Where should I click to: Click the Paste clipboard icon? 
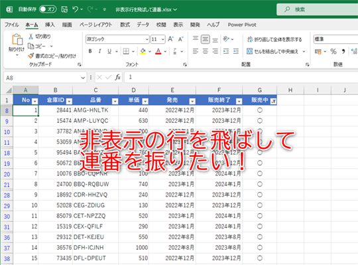click(x=17, y=39)
